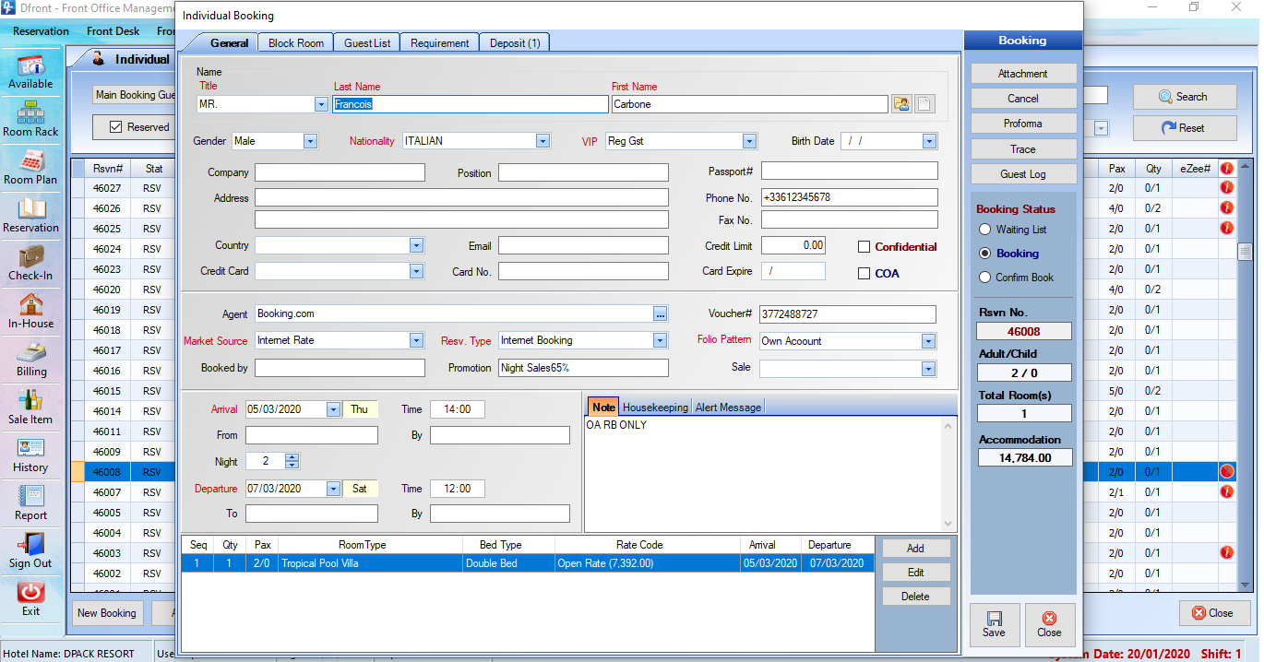Open the Sale Item sidebar icon

tap(30, 408)
